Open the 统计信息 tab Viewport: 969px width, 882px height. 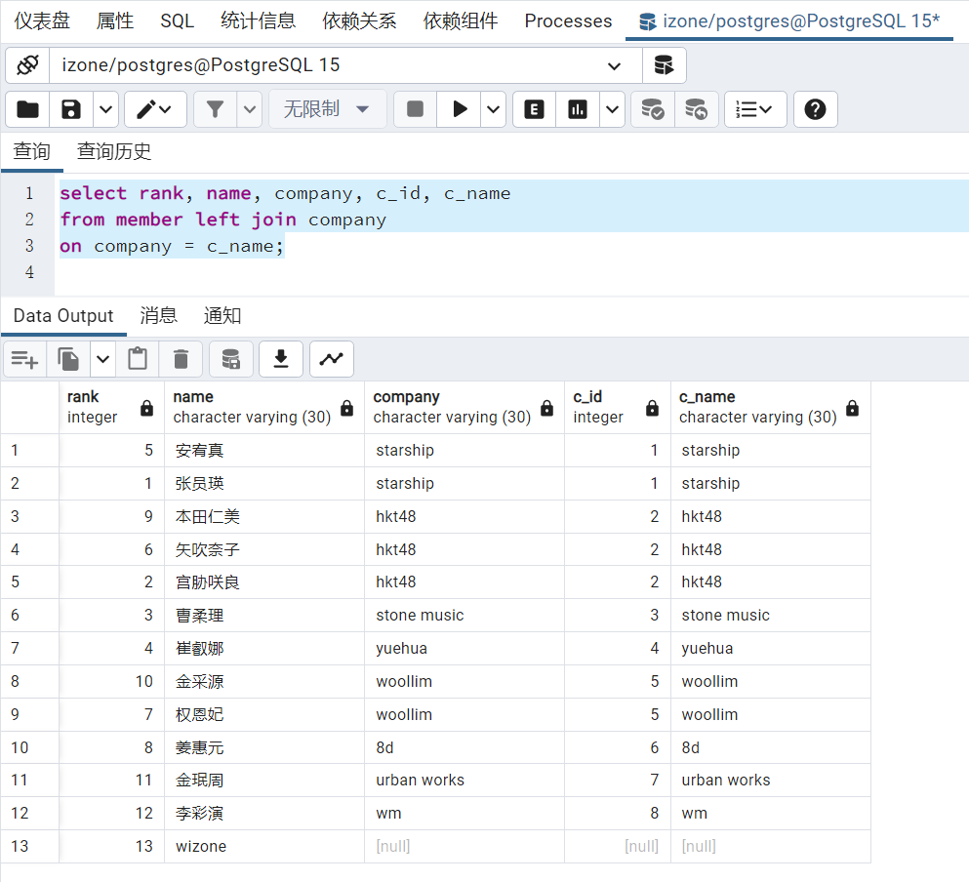(x=259, y=21)
